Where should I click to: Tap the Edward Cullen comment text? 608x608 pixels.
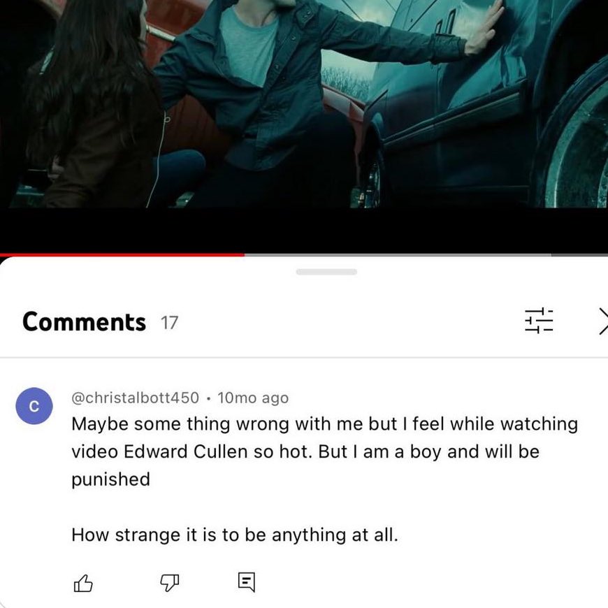pyautogui.click(x=324, y=451)
